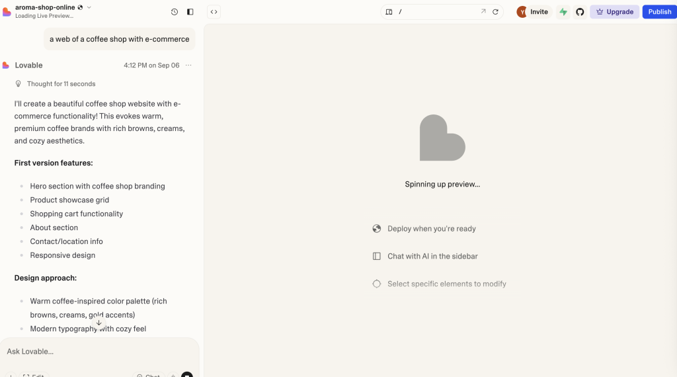677x377 pixels.
Task: Click 'Chat with AI in the sidebar' text
Action: point(432,256)
